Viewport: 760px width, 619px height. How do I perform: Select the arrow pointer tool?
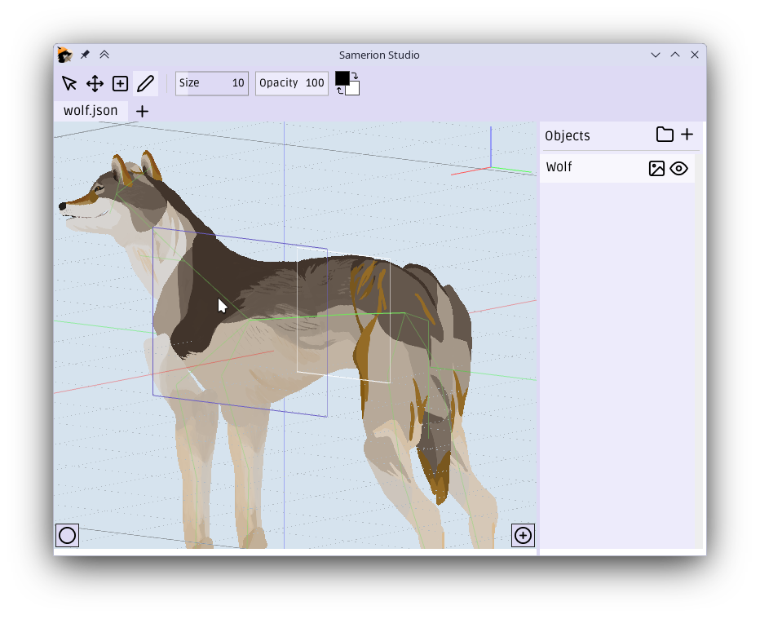click(69, 83)
